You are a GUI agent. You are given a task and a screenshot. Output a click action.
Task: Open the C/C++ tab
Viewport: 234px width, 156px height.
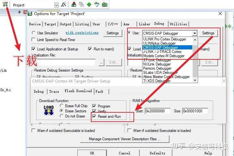pyautogui.click(x=113, y=24)
